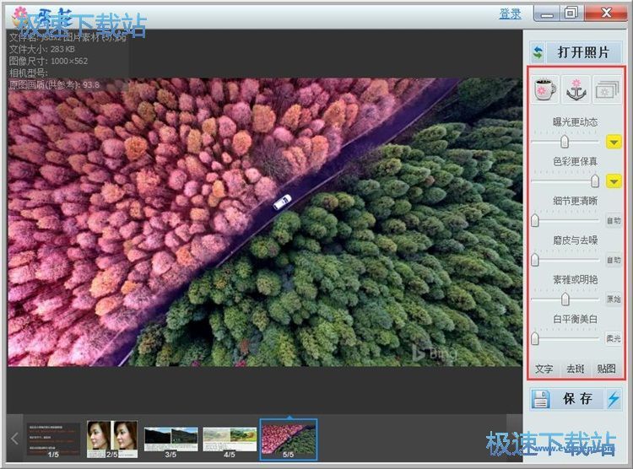Toggle the 原始 button for 素雅或明艳
Viewport: 633px width, 469px height.
(614, 299)
